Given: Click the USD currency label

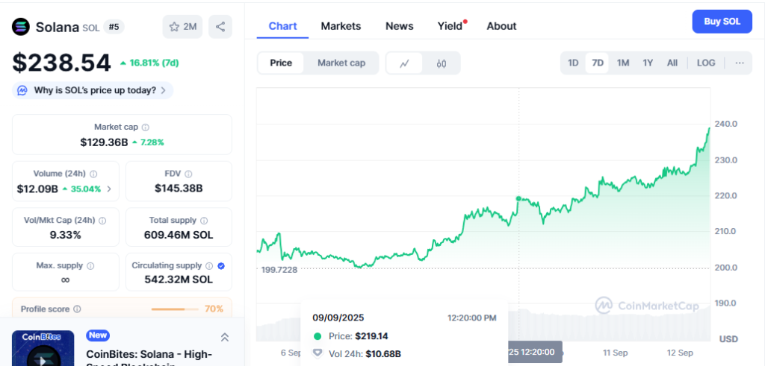Looking at the screenshot, I should coord(728,338).
